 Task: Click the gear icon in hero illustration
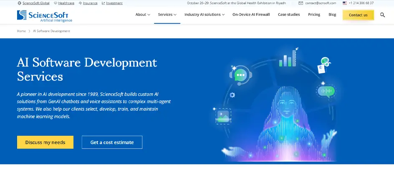pos(232,95)
